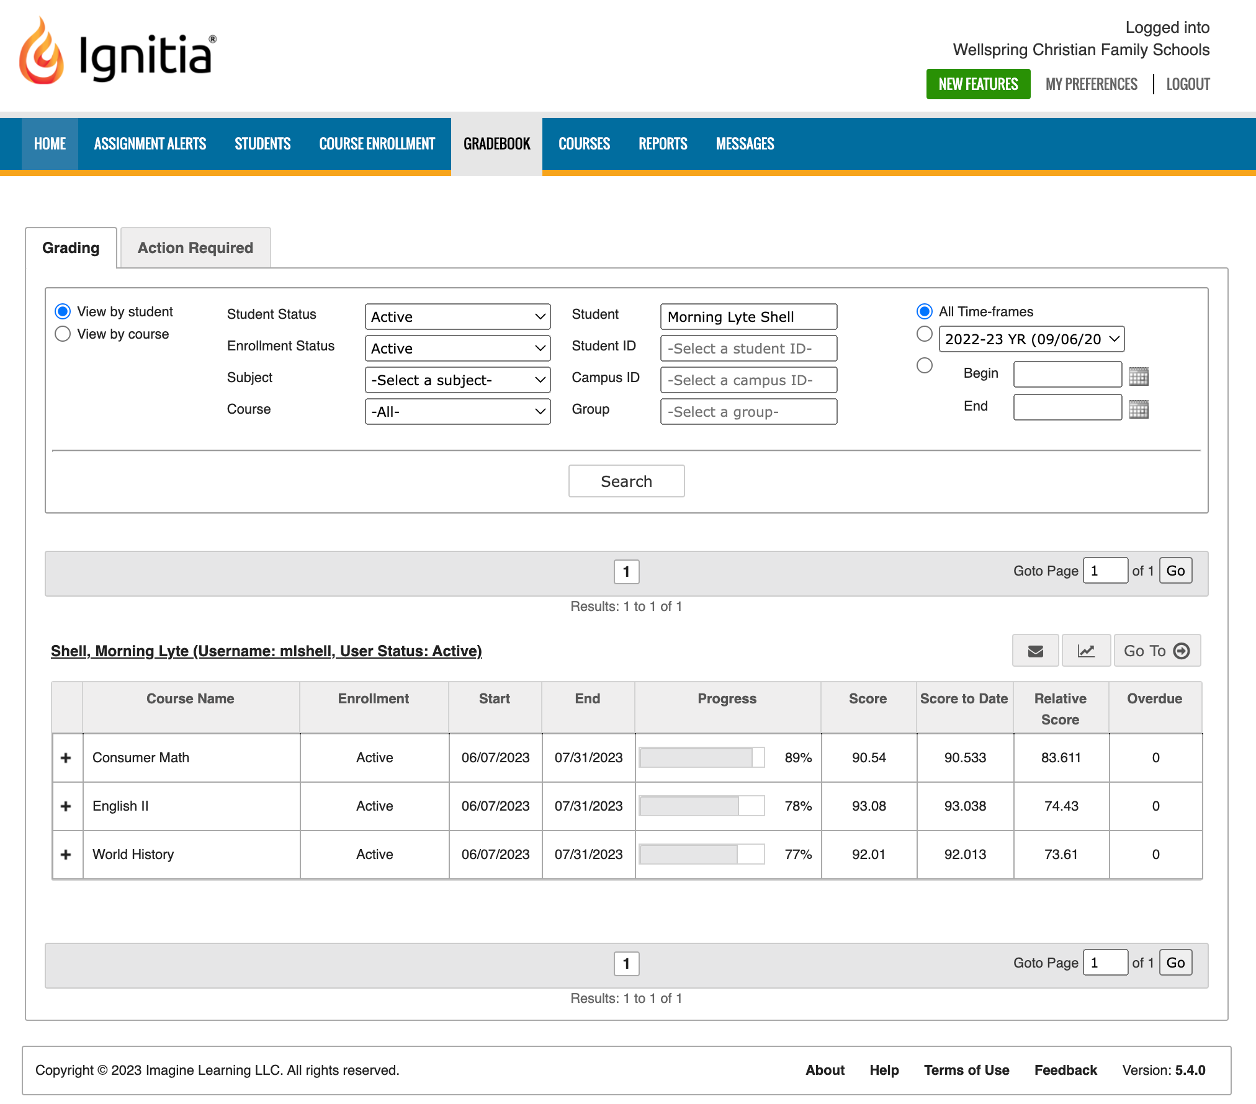Viewport: 1256px width, 1104px height.
Task: Select View by course radio button
Action: [63, 334]
